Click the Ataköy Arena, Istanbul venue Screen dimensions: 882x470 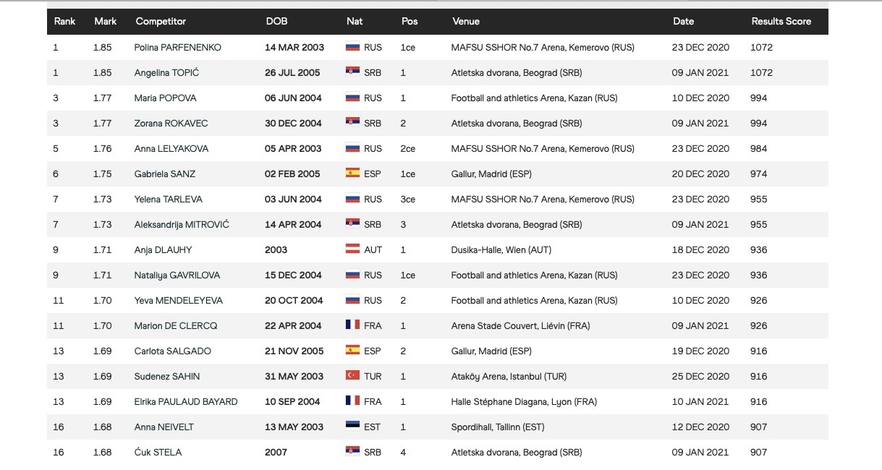(509, 376)
